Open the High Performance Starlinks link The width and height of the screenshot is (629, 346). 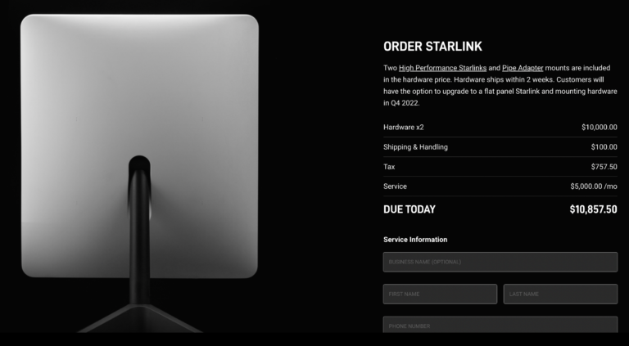[x=442, y=68]
